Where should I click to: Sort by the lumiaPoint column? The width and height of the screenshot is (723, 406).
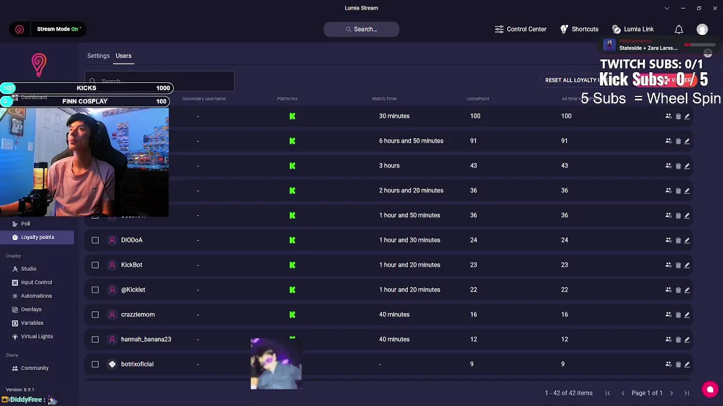point(478,99)
